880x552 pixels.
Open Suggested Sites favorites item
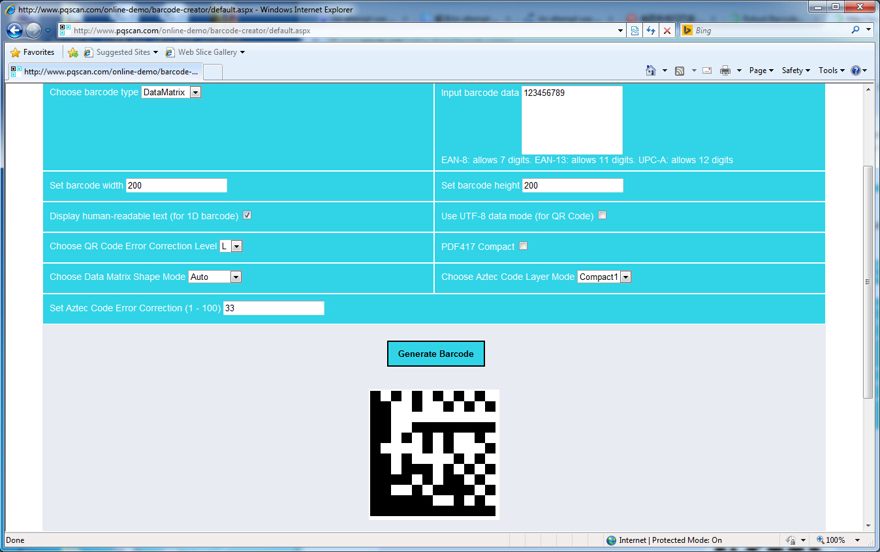click(121, 52)
